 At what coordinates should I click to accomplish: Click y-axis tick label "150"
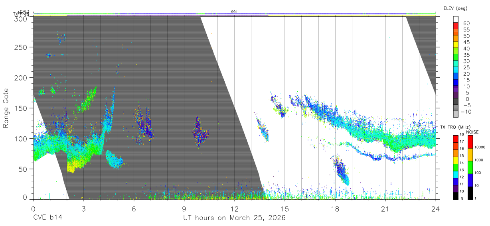pos(21,108)
